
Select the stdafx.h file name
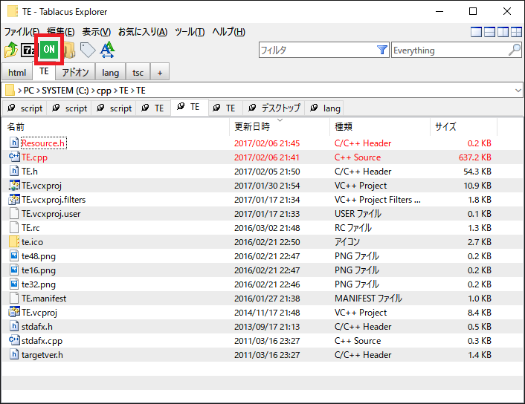click(37, 327)
